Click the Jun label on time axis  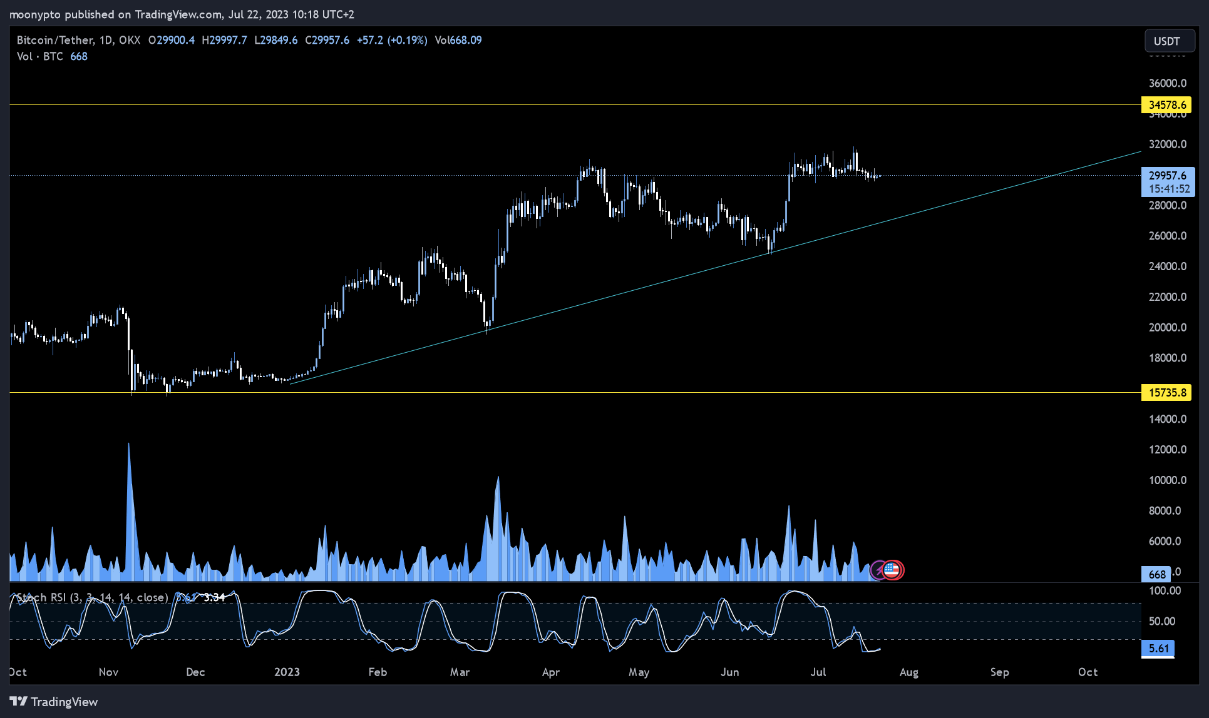coord(730,672)
